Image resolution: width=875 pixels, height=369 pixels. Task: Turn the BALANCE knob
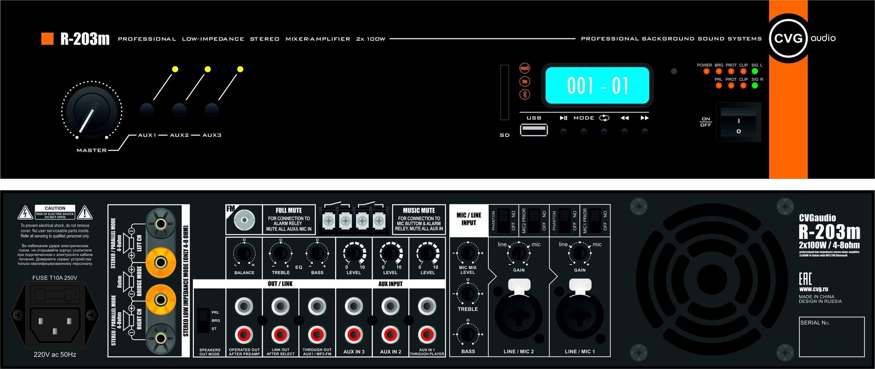pos(244,253)
